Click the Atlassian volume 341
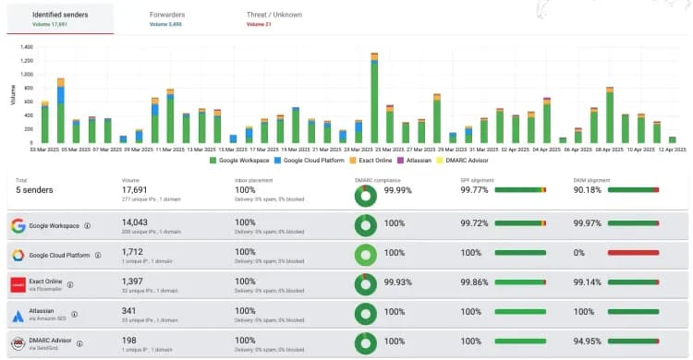 pyautogui.click(x=128, y=311)
